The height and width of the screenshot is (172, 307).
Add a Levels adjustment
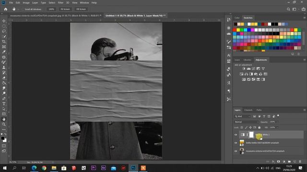248,69
